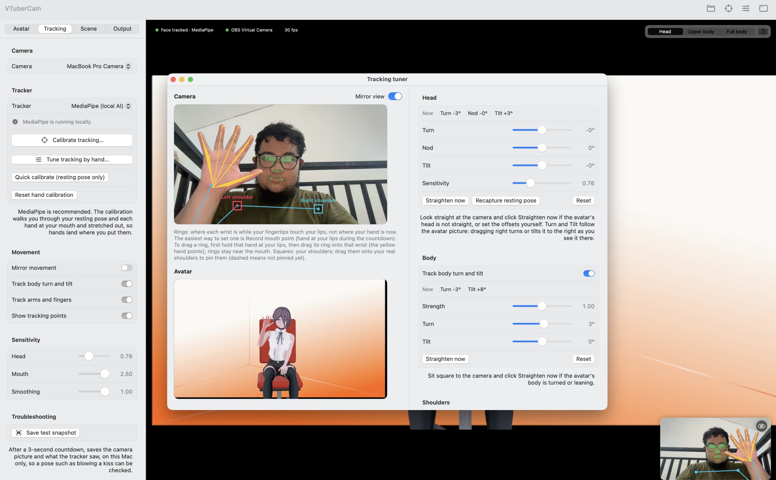This screenshot has width=776, height=480.
Task: Toggle sidebar Track body turn and tilt switch
Action: click(x=127, y=284)
